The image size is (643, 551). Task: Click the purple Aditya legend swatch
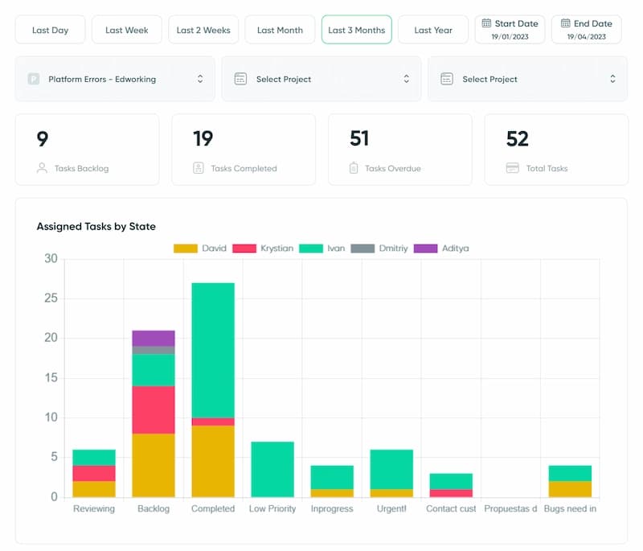[x=425, y=249]
